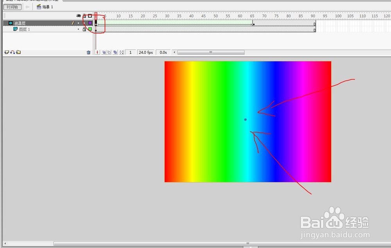
Task: Click the timeline horizontal scrollbar thumb
Action: tap(211, 52)
